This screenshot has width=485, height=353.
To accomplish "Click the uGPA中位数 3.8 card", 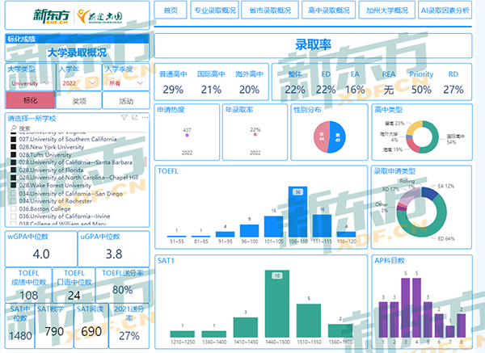I will coord(113,249).
